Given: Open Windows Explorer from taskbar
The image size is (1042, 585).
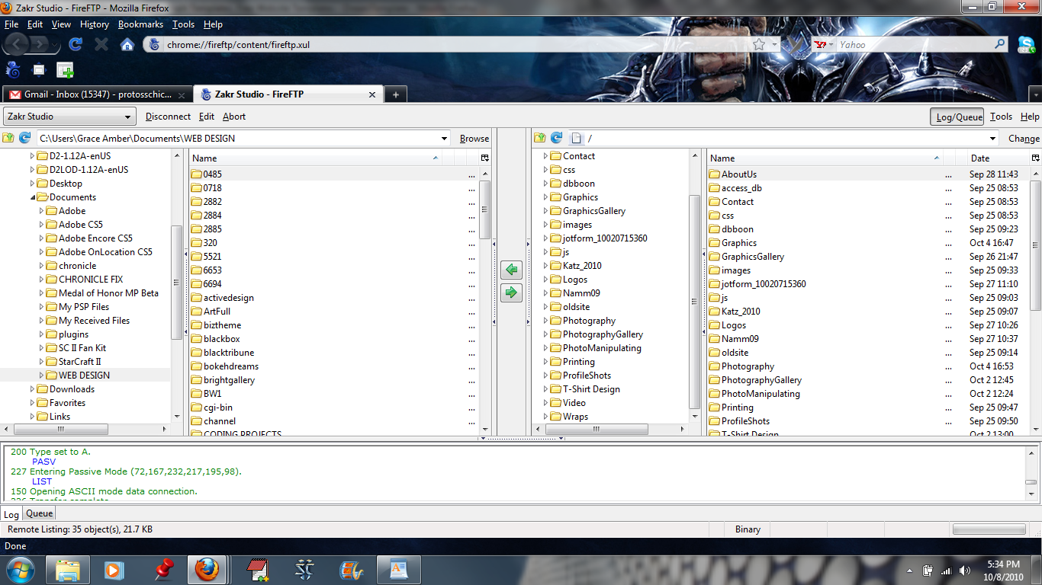Looking at the screenshot, I should click(x=68, y=569).
